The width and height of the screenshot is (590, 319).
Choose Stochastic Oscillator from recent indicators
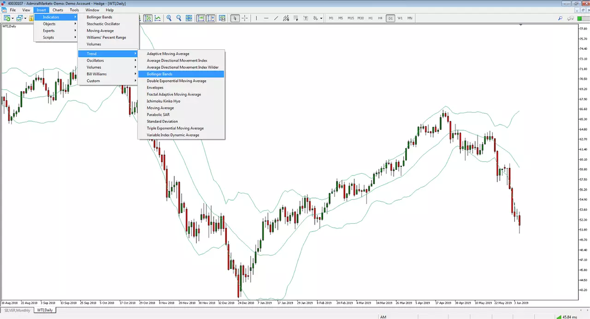108,24
